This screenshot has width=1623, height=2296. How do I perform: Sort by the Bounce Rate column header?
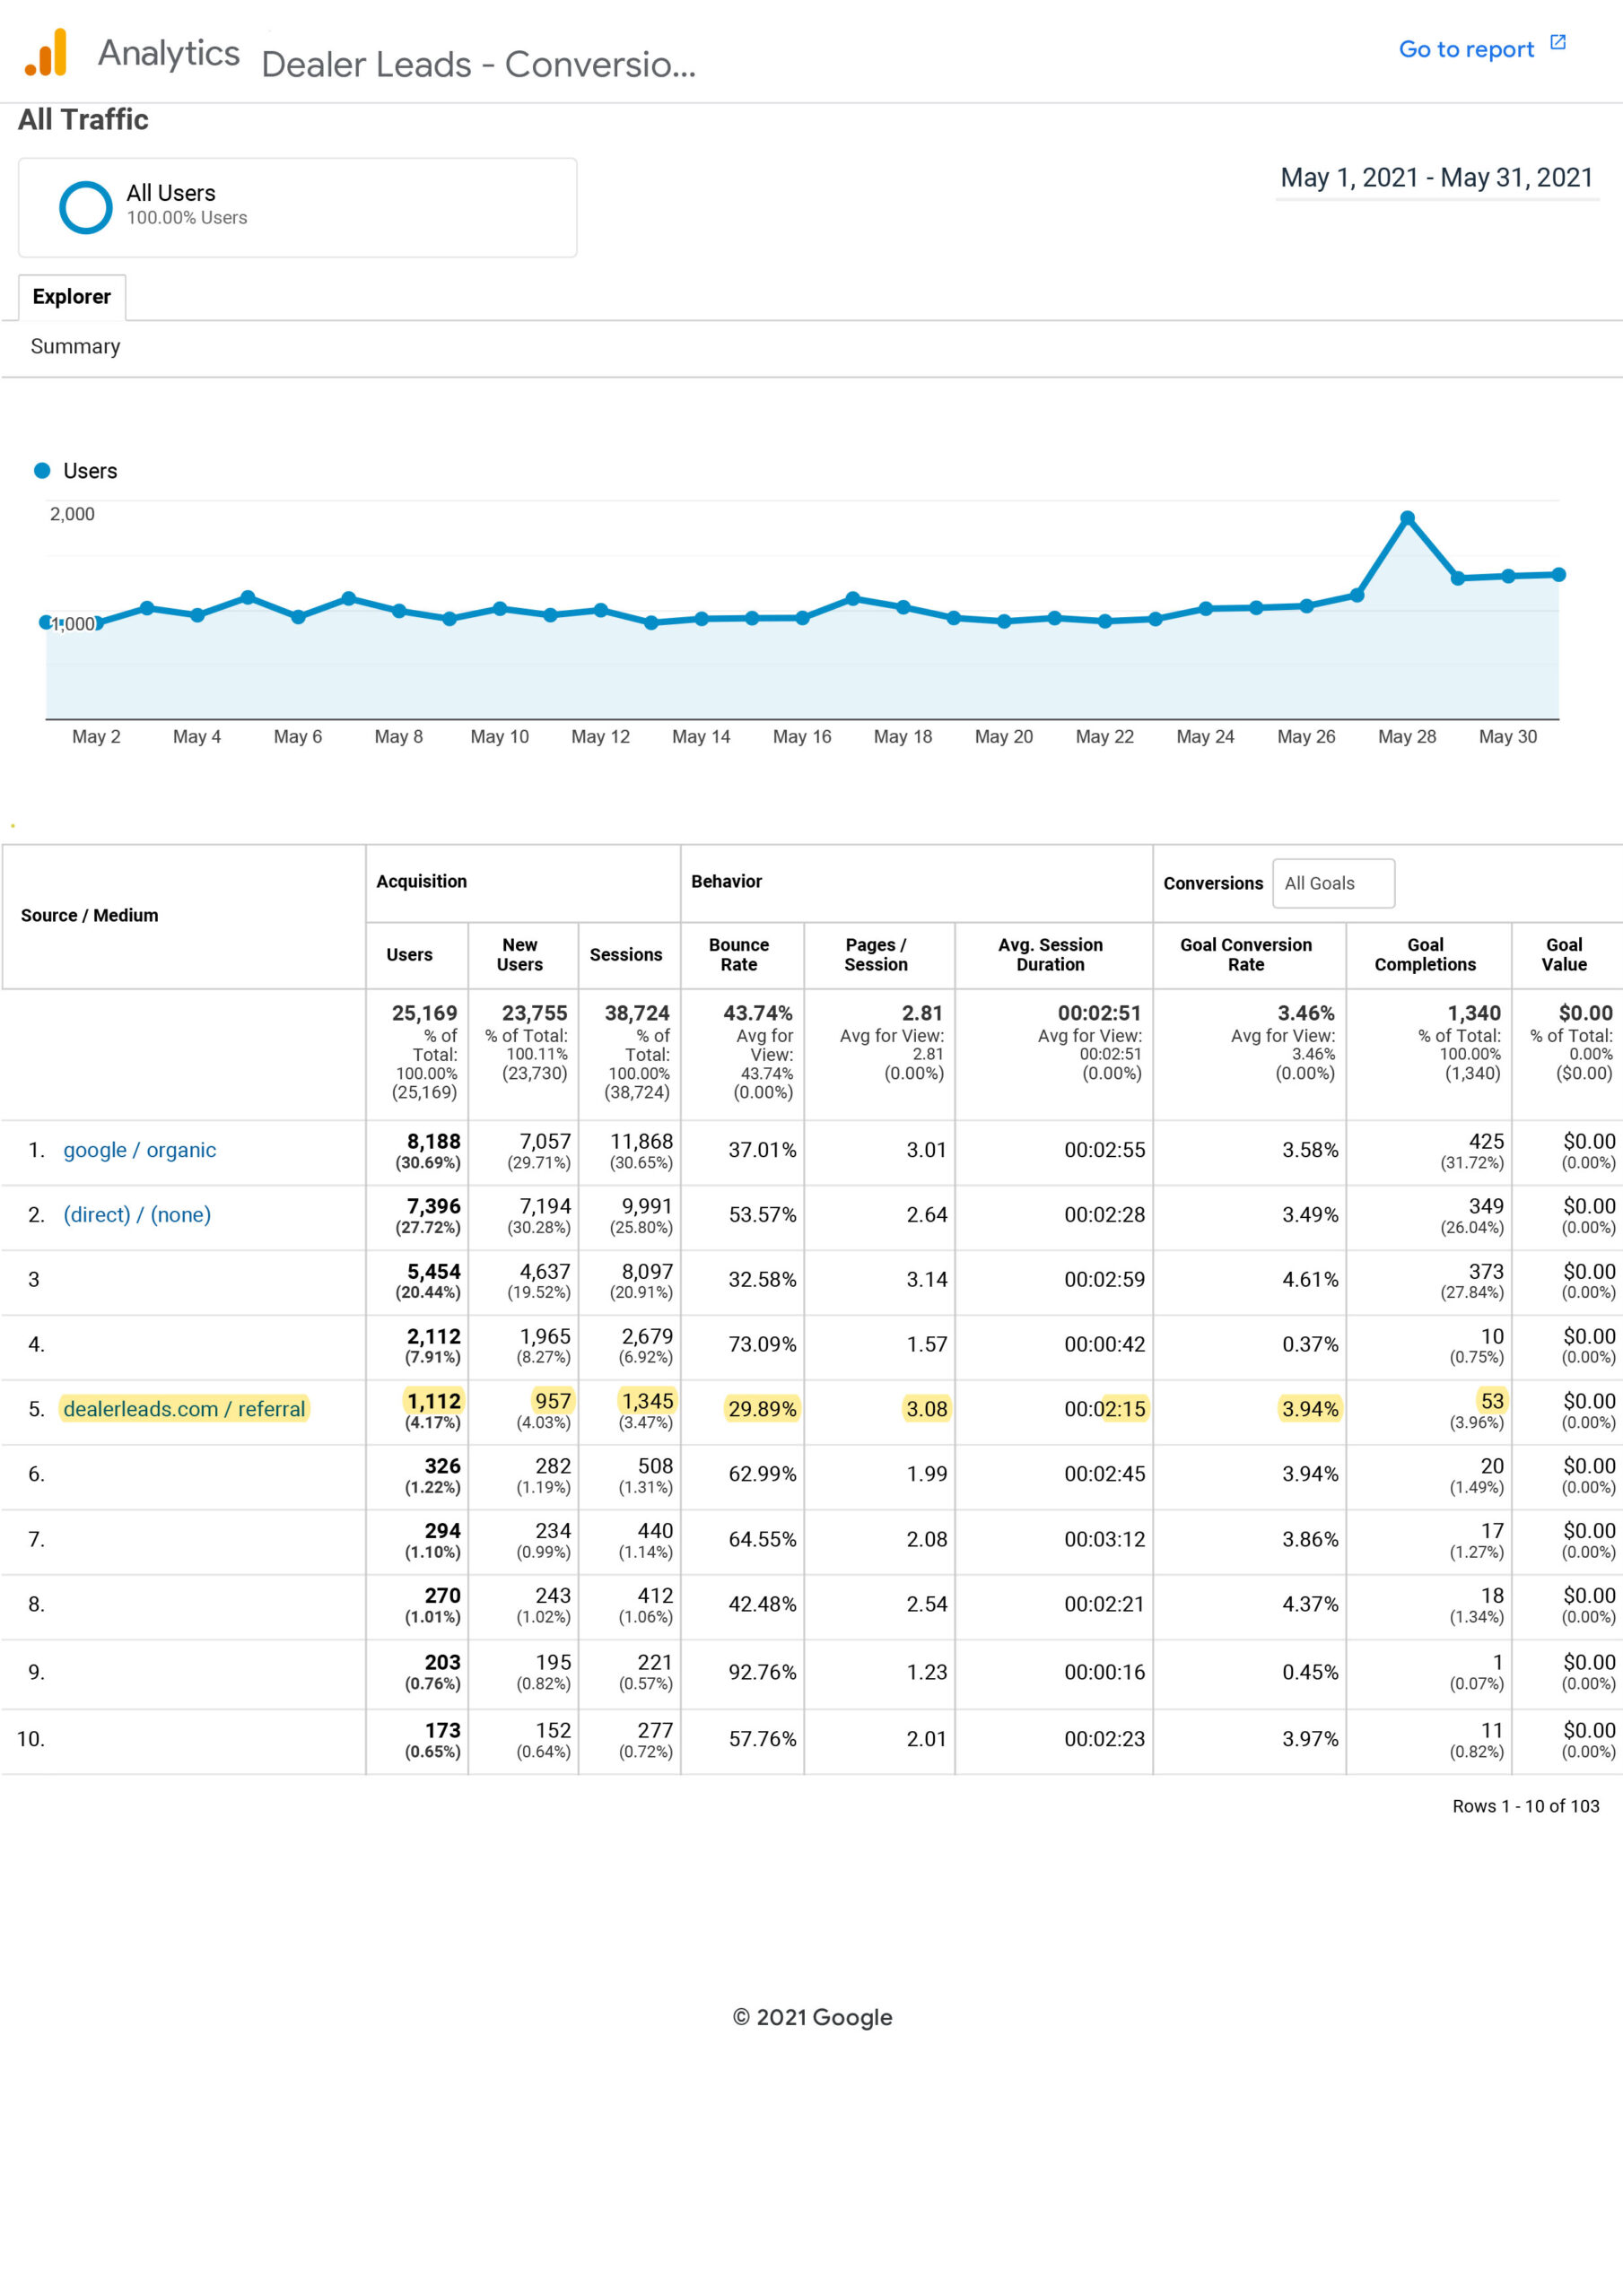click(738, 955)
